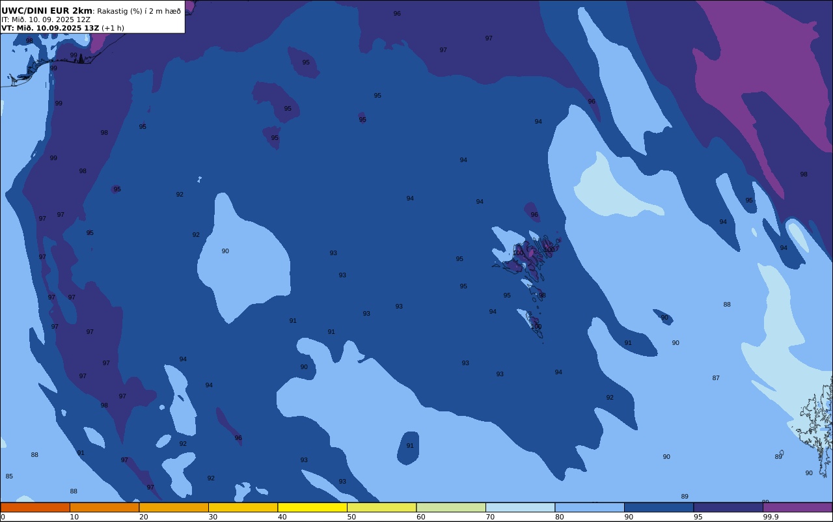Click the map title 'UWC/DINI EUR 2km'

pos(47,10)
